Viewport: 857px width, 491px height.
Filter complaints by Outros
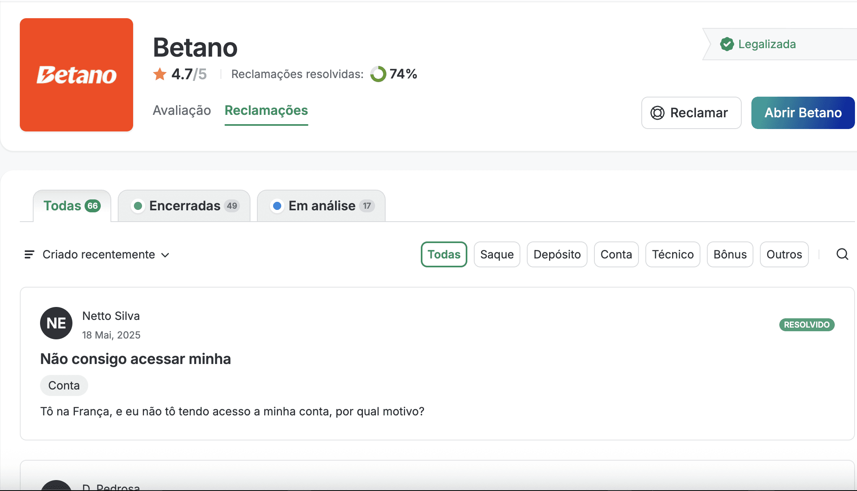click(x=784, y=254)
